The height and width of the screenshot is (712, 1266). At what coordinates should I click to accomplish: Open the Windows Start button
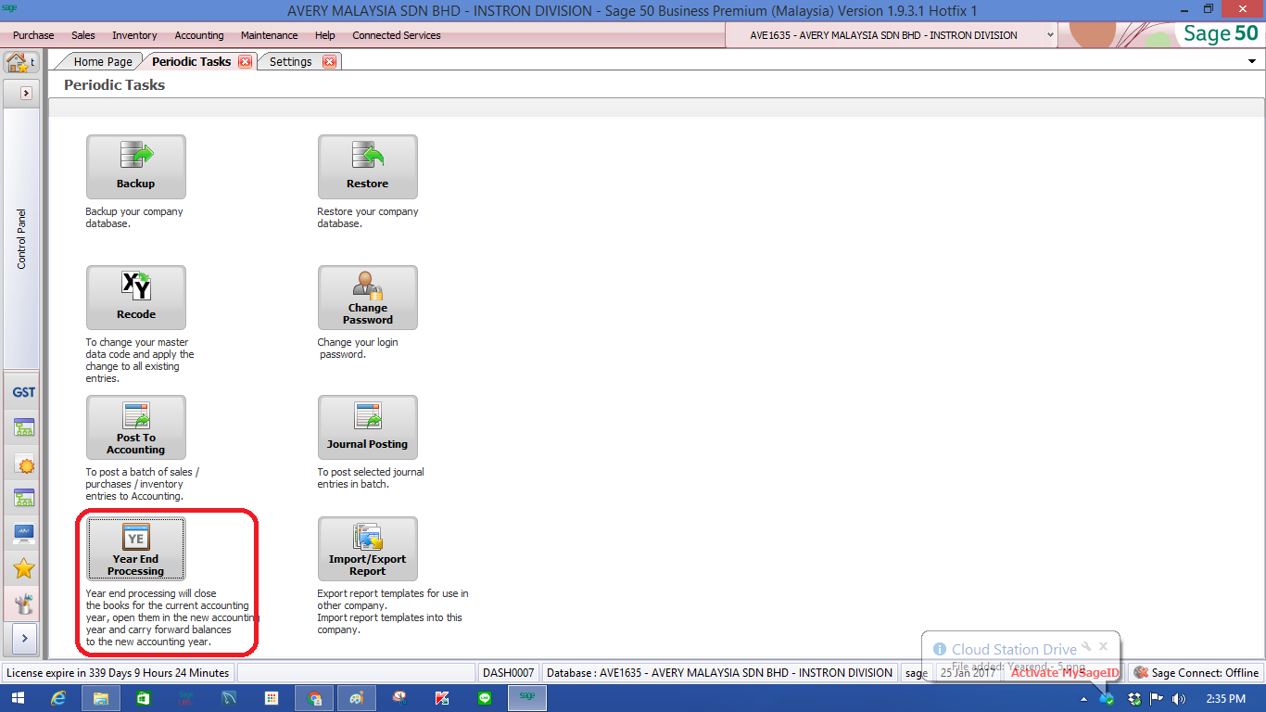pyautogui.click(x=18, y=698)
